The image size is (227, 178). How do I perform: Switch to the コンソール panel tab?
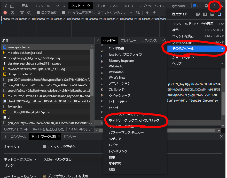pyautogui.click(x=42, y=6)
